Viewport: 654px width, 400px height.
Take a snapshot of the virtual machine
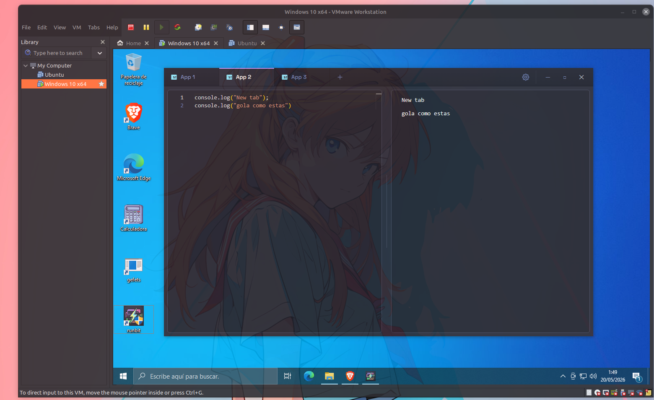click(x=198, y=27)
